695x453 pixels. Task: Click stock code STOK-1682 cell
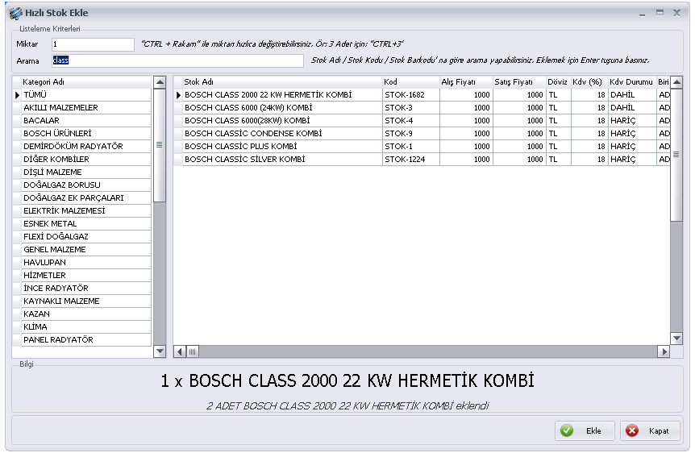point(411,95)
